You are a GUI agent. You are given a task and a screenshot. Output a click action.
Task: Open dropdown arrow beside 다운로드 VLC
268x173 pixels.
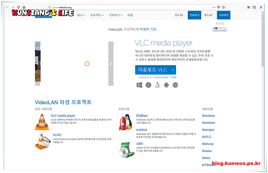point(173,70)
